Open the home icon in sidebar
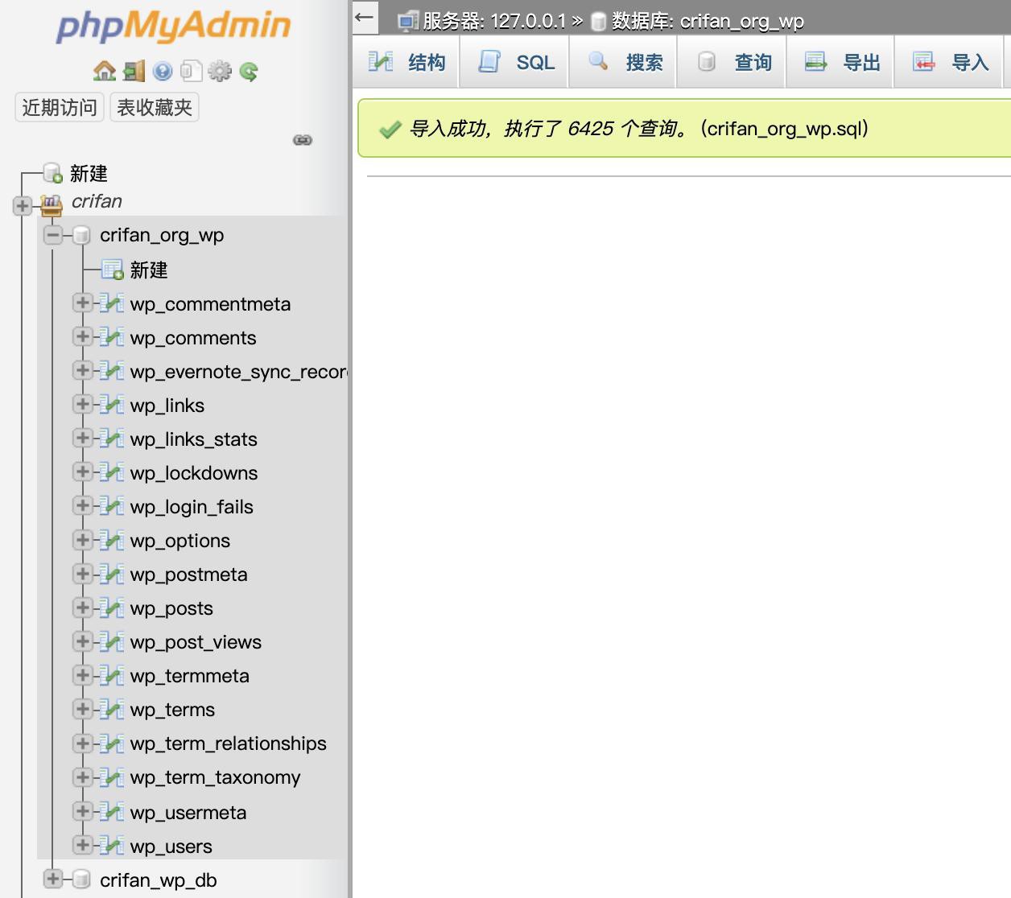 tap(104, 72)
